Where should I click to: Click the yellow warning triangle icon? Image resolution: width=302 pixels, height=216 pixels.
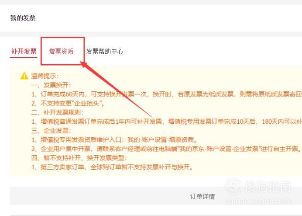tap(24, 76)
